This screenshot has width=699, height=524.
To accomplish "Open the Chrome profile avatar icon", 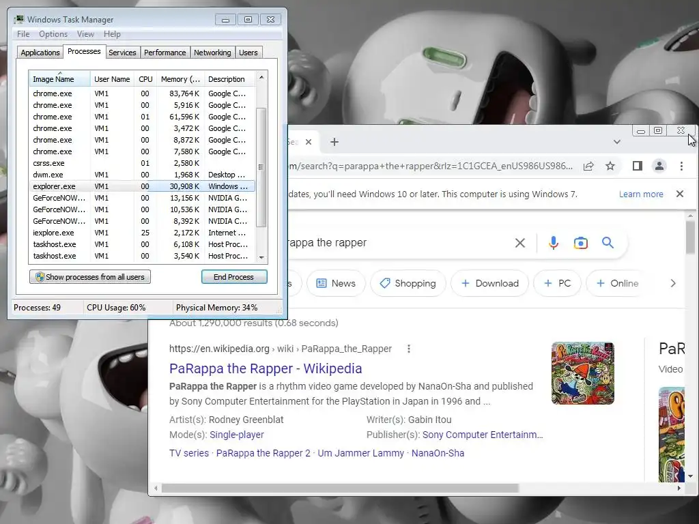I will (659, 166).
